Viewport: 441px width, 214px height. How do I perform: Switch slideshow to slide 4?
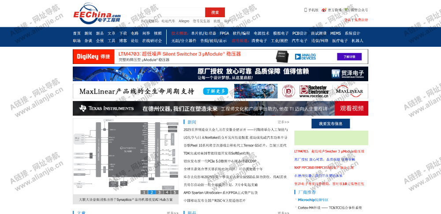pos(167,192)
